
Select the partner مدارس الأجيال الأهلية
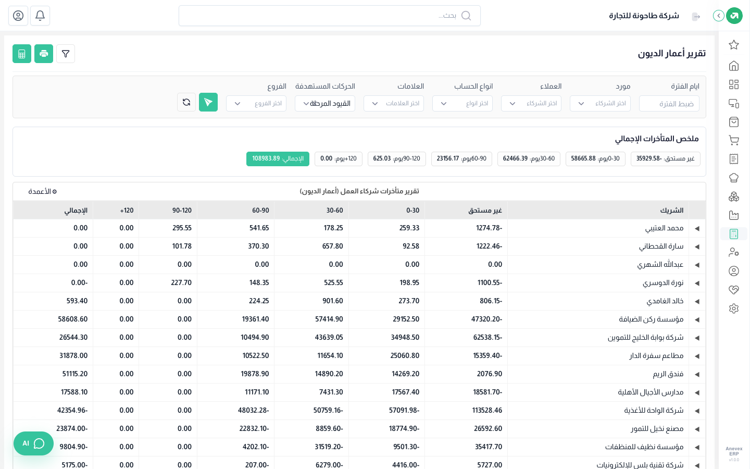coord(651,392)
